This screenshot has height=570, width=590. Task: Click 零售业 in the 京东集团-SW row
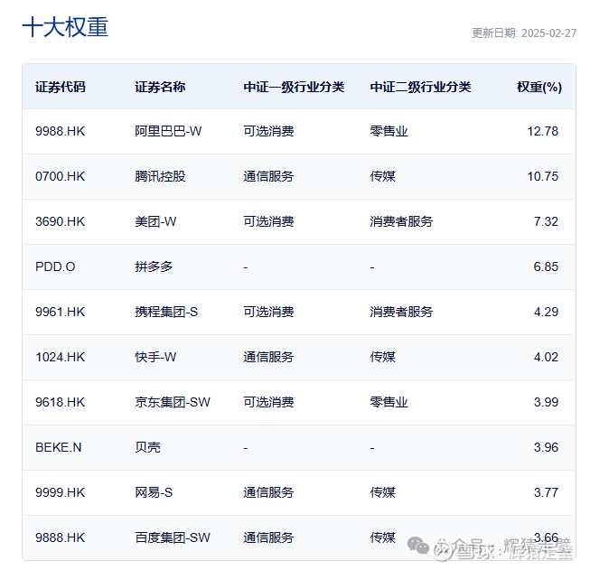389,402
